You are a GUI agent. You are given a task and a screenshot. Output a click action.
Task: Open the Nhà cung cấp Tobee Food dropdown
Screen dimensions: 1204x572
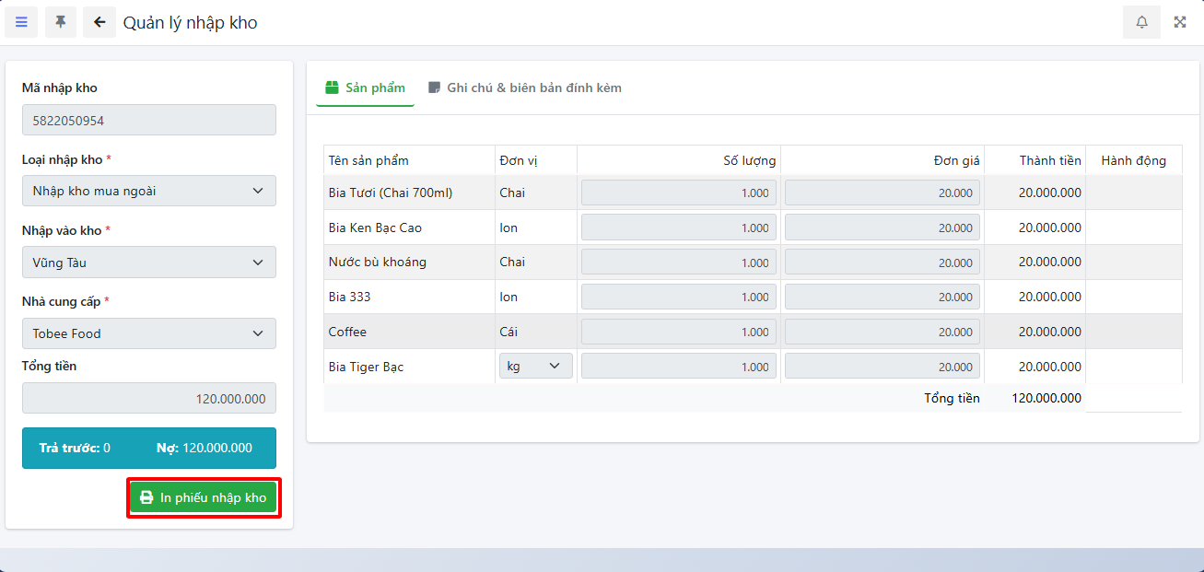click(149, 333)
